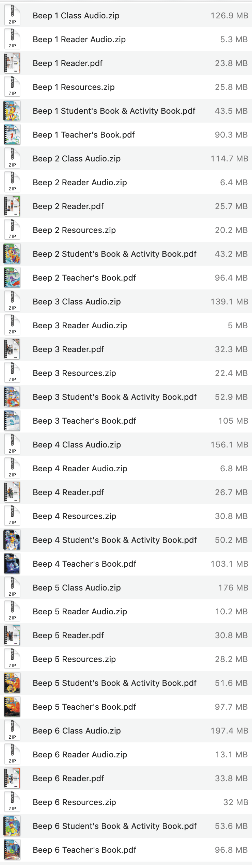
Task: Open Beep 2 Reader.pdf
Action: [67, 206]
